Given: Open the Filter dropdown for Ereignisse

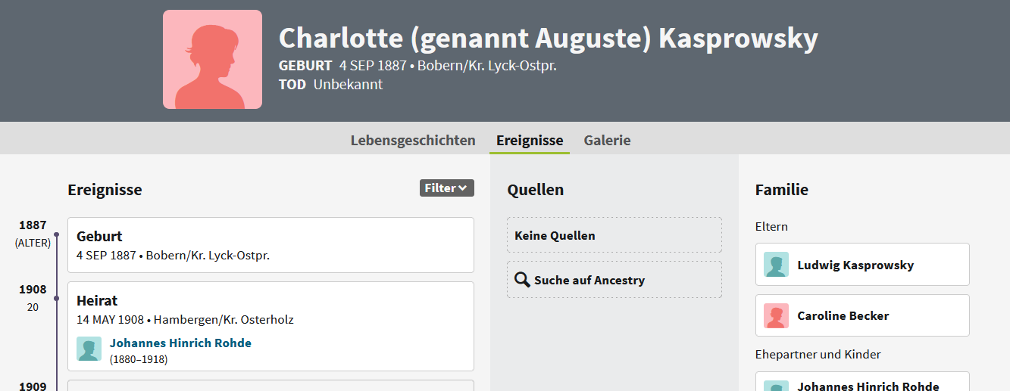Looking at the screenshot, I should 447,188.
